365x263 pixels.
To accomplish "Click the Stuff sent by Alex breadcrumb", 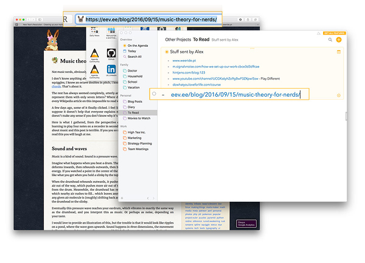I will point(225,40).
